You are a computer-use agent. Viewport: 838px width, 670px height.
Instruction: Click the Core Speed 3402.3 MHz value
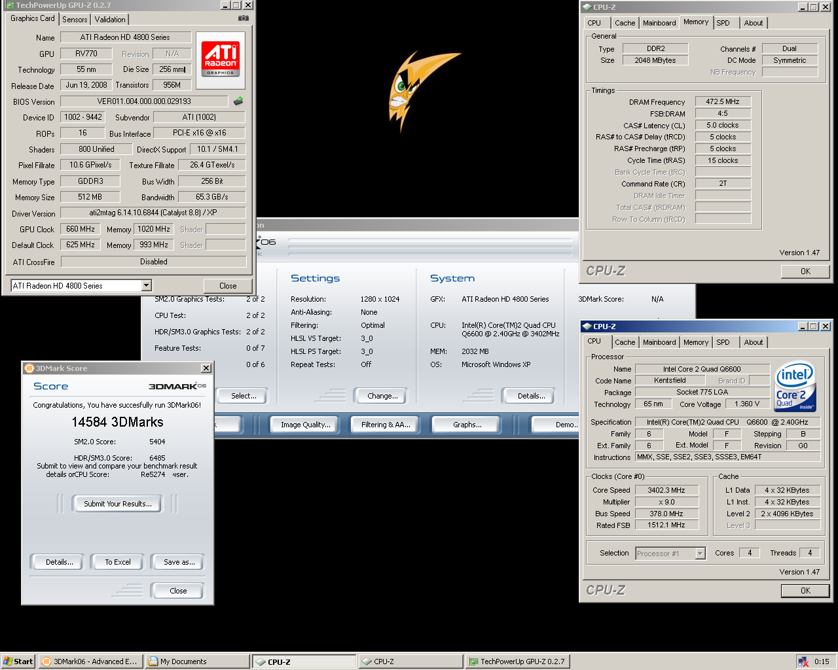tap(666, 490)
